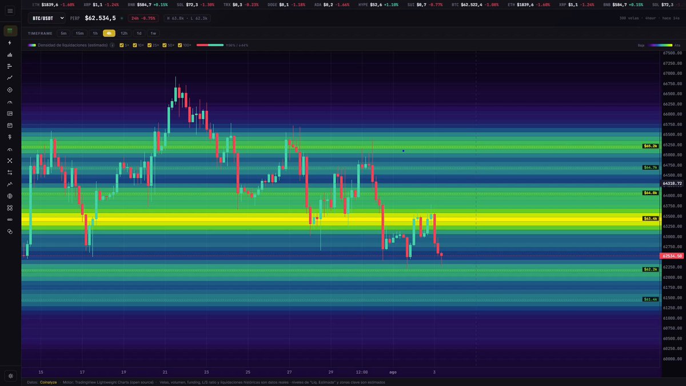The width and height of the screenshot is (686, 386).
Task: Uncheck the 5× leverage checkbox
Action: click(x=122, y=45)
